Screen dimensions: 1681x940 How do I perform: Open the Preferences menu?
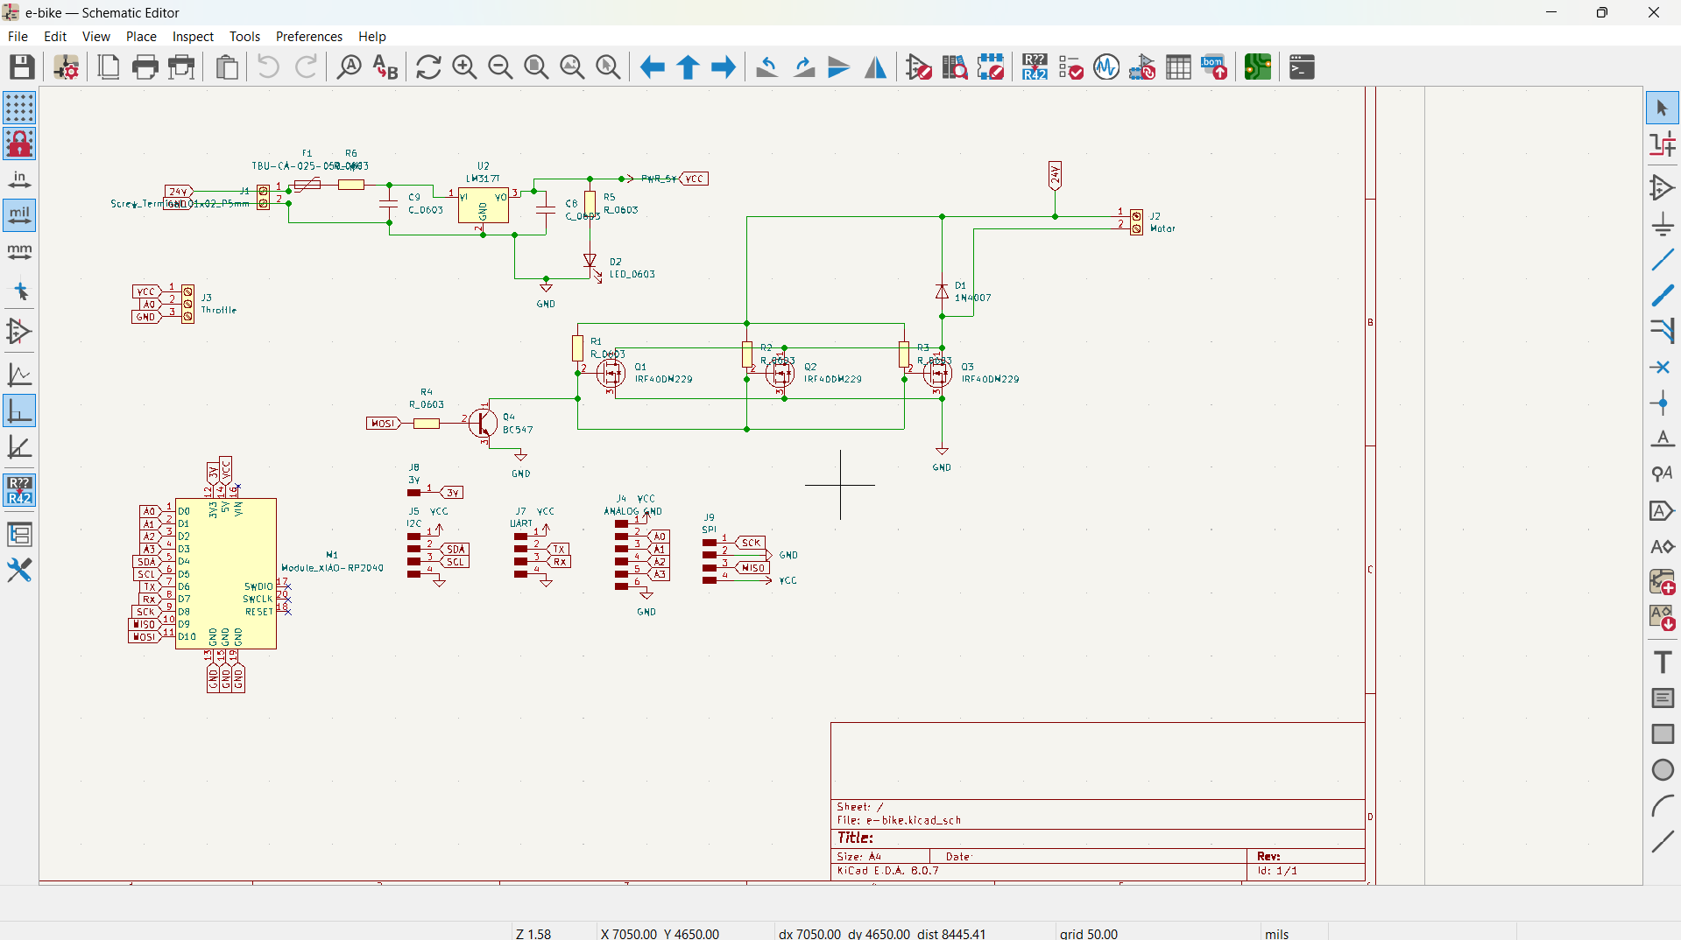tap(309, 36)
